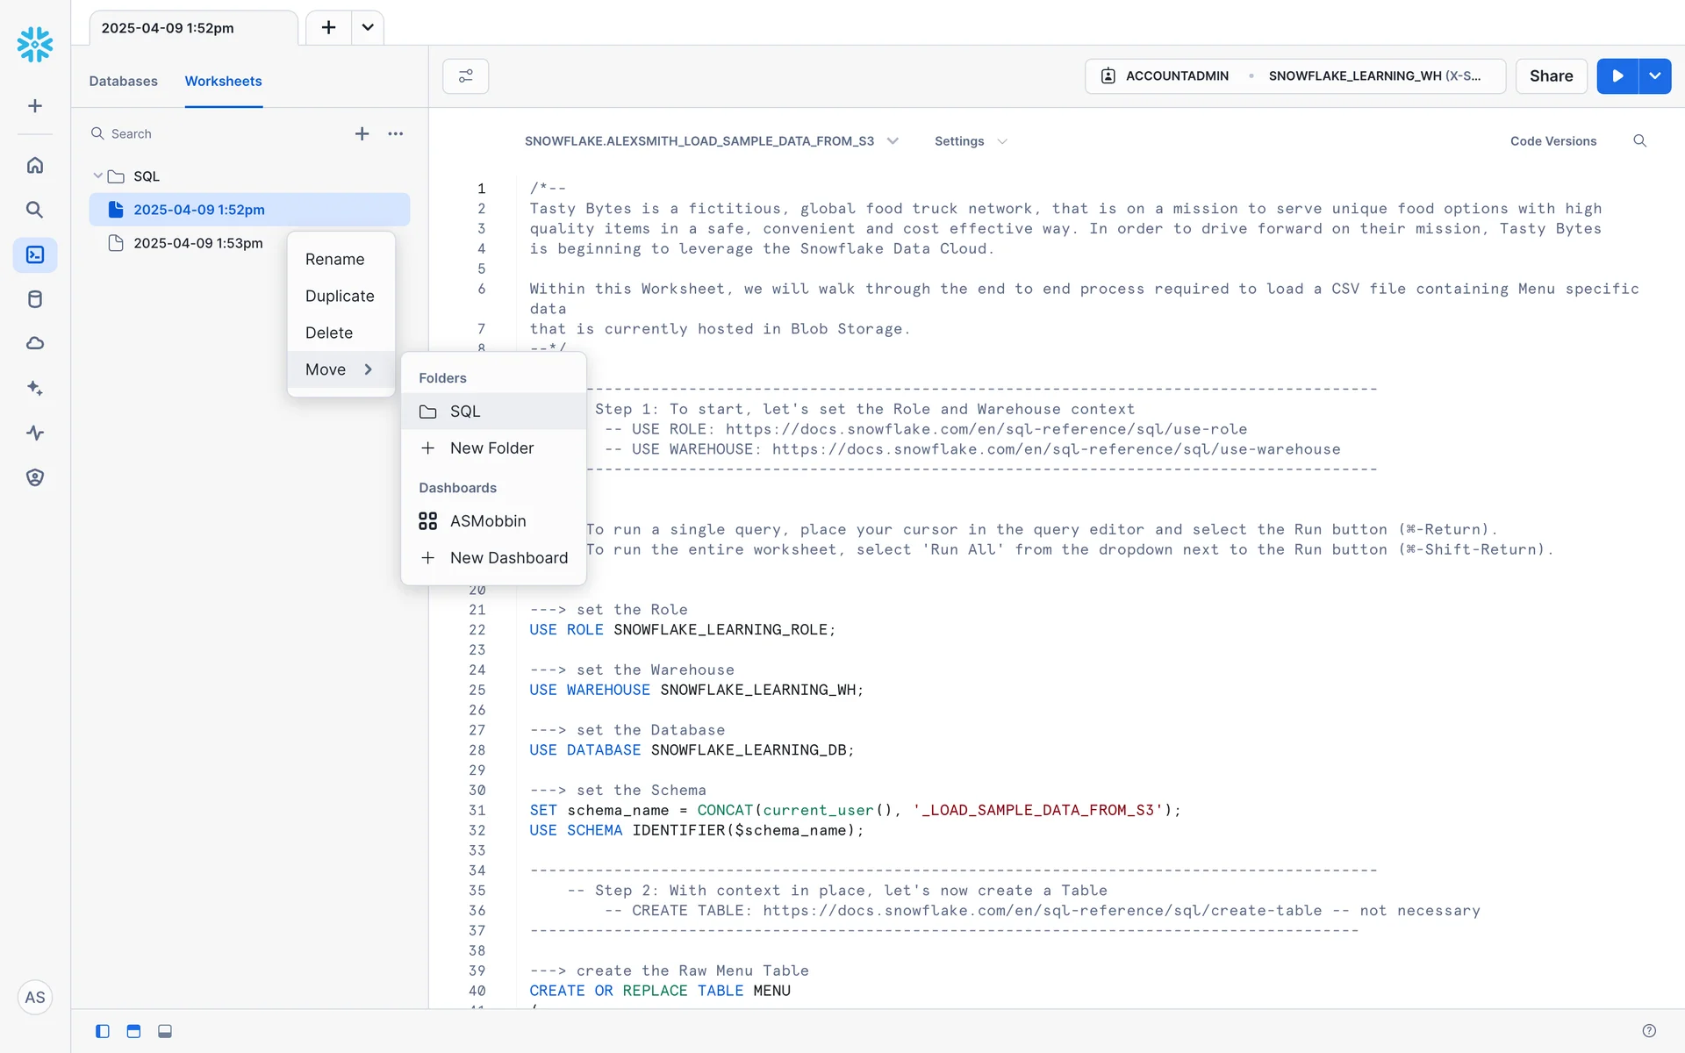The image size is (1685, 1053).
Task: Click the AI & ML sparkle icon
Action: 35,388
